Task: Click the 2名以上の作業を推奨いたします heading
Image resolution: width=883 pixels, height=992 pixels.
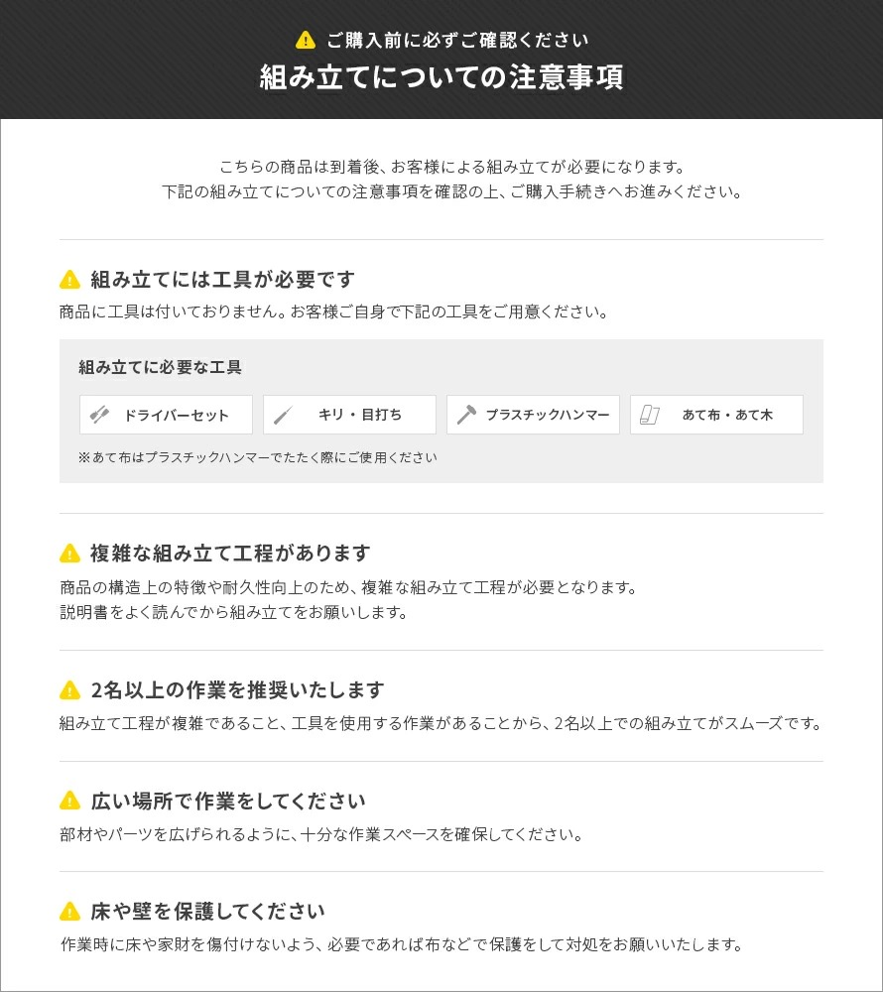Action: (x=237, y=689)
